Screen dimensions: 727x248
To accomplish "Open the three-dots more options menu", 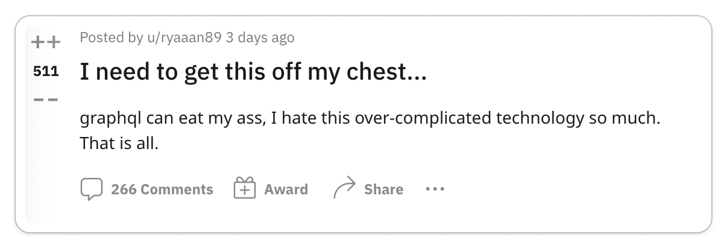I will [435, 189].
